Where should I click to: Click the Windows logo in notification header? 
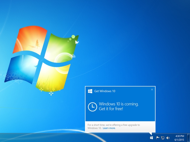tap(90, 91)
